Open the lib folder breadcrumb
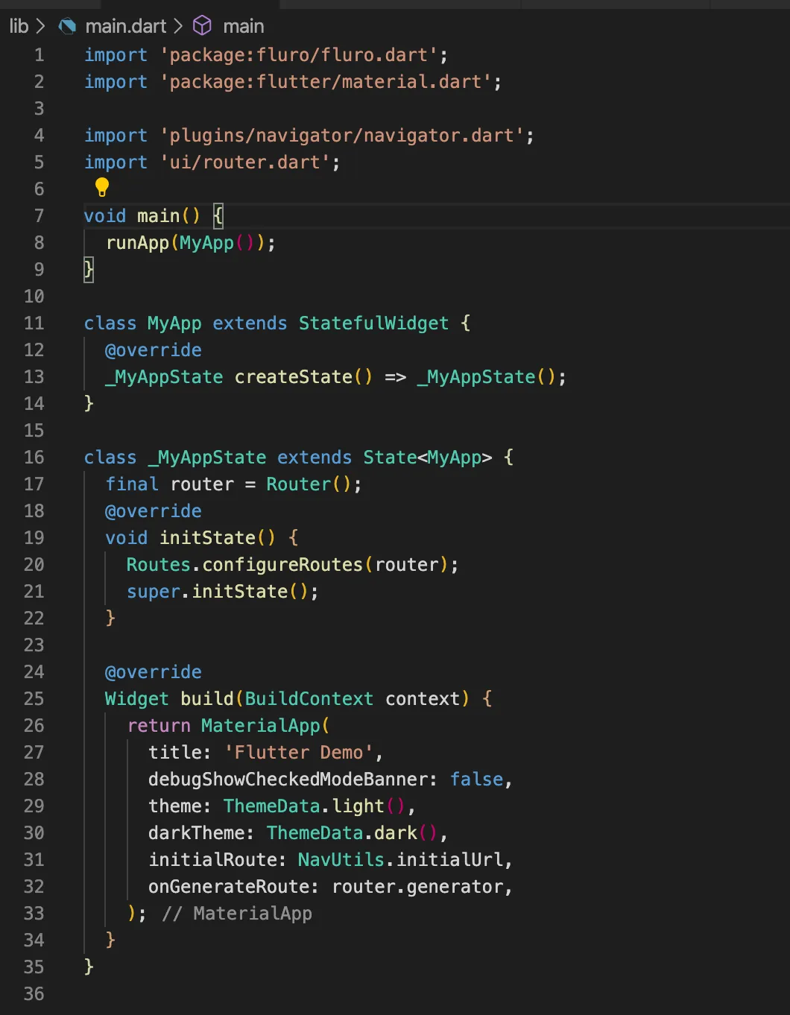Viewport: 790px width, 1015px height. coord(19,26)
